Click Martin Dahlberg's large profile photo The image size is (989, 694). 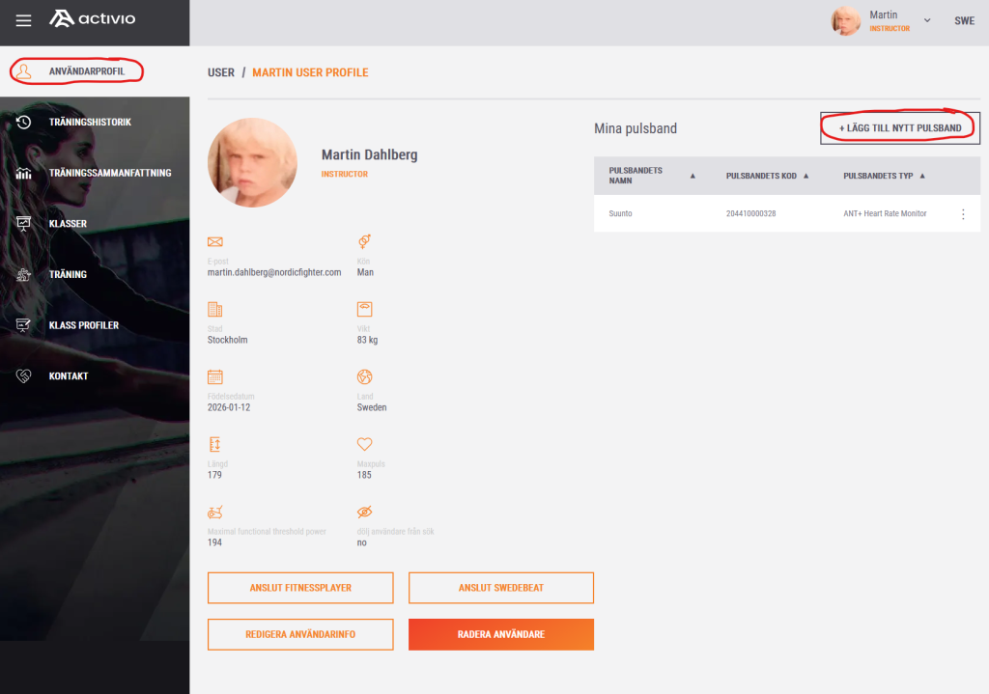click(x=252, y=162)
